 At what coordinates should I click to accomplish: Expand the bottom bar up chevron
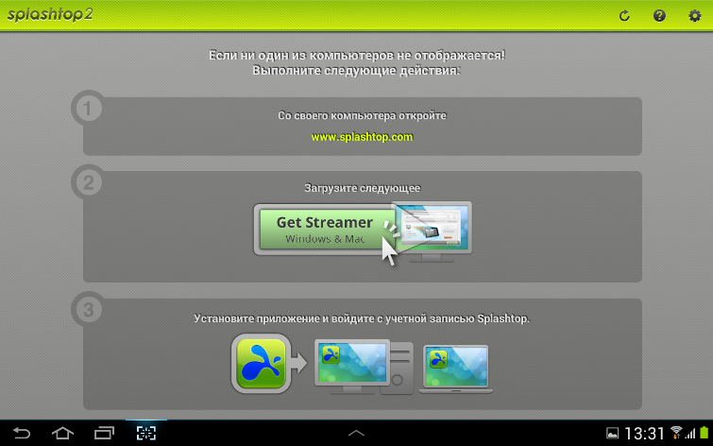pos(356,433)
